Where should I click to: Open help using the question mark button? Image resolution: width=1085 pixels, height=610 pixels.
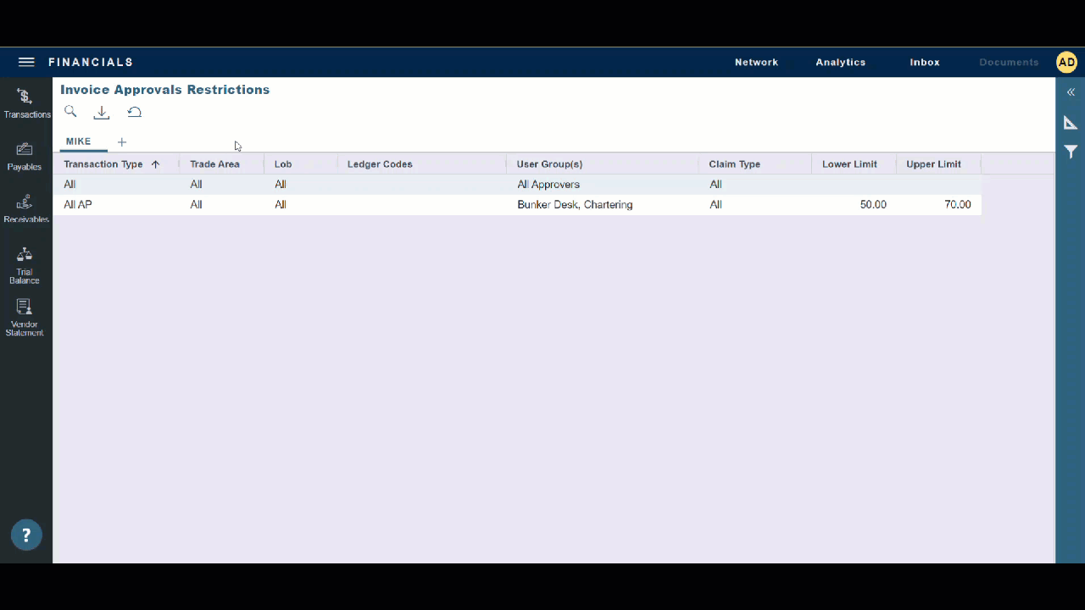click(x=26, y=535)
